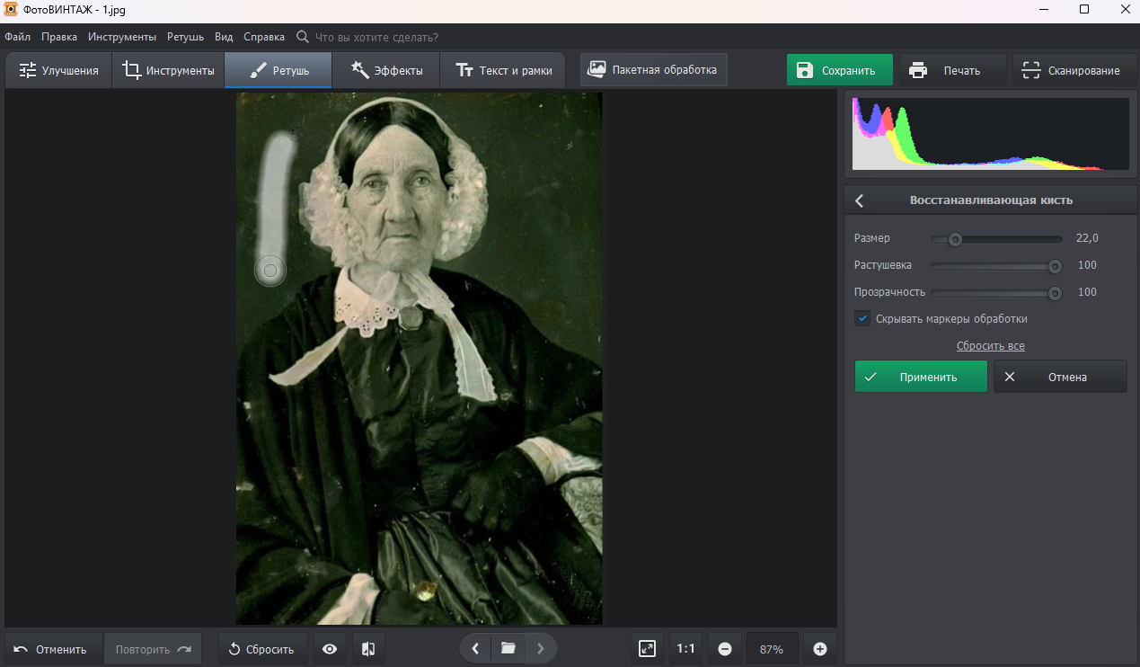This screenshot has width=1140, height=667.
Task: Open the Справка menu
Action: pos(264,37)
